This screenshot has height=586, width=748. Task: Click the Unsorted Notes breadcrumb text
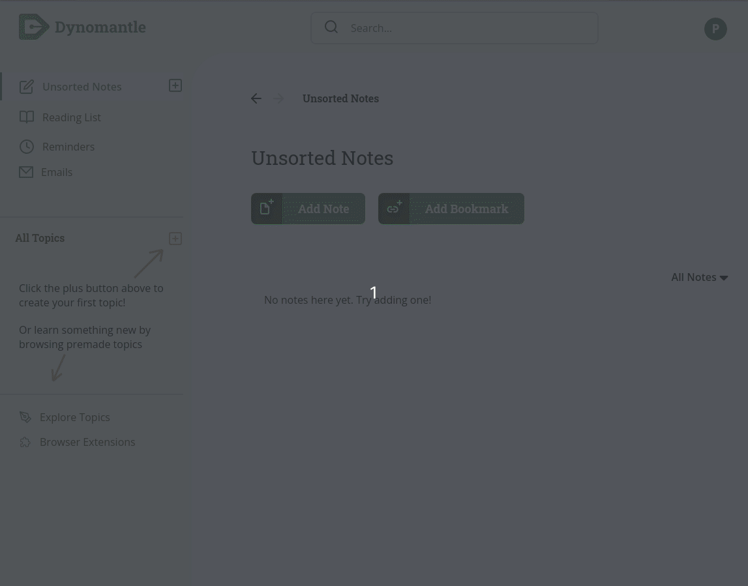[340, 98]
